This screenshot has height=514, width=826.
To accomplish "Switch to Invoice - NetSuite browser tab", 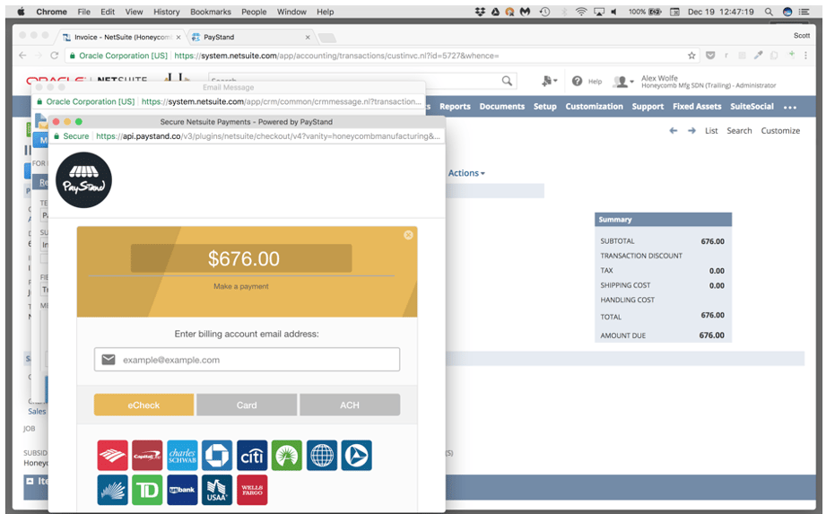I will (x=122, y=37).
